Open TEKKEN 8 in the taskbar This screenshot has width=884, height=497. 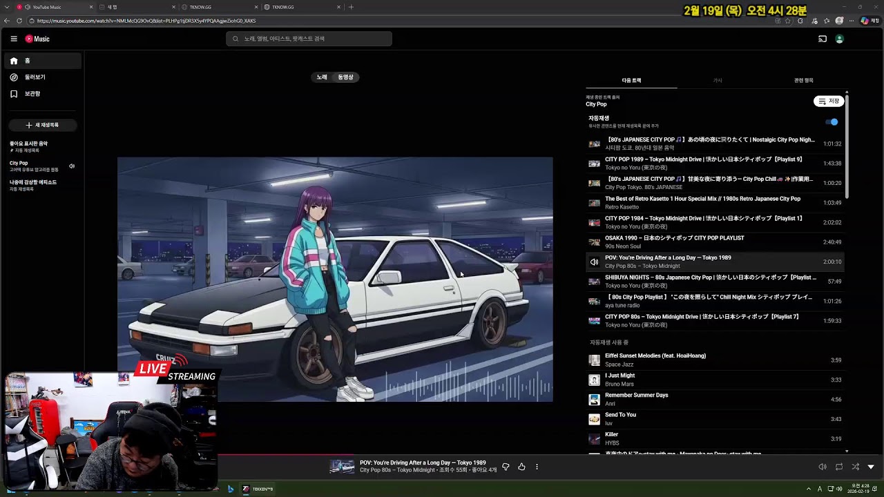coord(258,489)
